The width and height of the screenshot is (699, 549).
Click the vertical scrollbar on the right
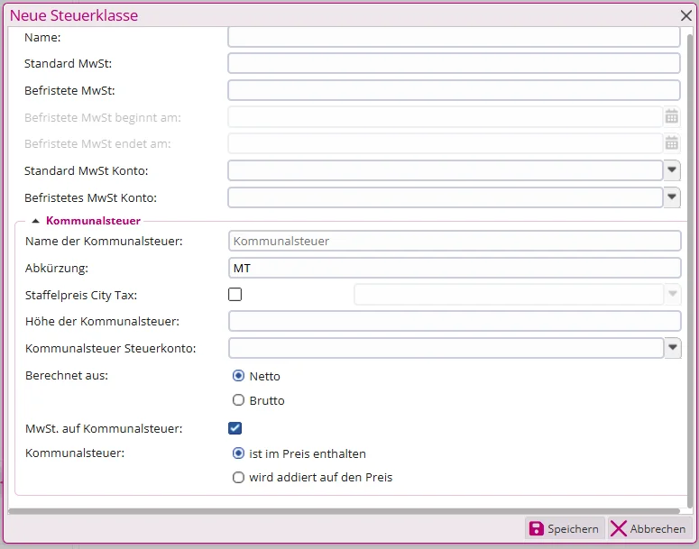pos(690,270)
